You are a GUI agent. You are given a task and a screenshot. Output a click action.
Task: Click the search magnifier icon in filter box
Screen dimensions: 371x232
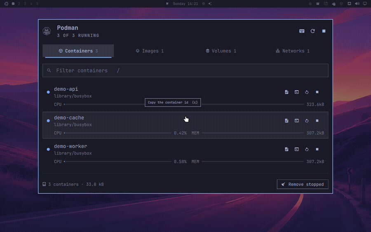[x=49, y=70]
